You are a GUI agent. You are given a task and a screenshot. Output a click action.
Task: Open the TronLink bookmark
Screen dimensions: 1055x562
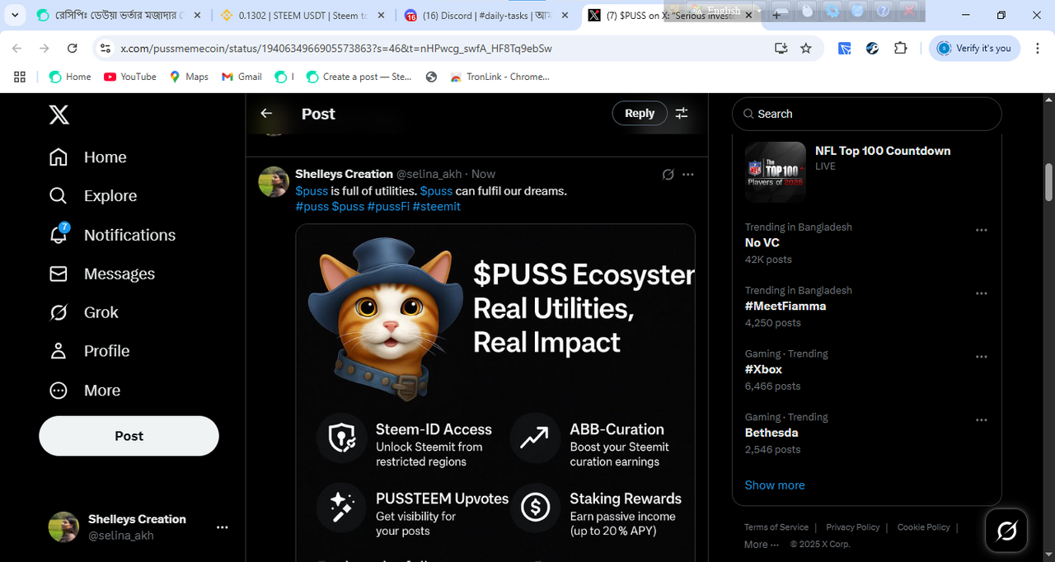[499, 77]
